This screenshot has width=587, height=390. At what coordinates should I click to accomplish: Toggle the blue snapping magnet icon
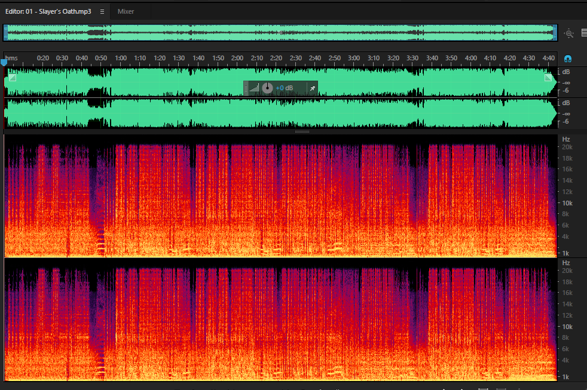[567, 59]
